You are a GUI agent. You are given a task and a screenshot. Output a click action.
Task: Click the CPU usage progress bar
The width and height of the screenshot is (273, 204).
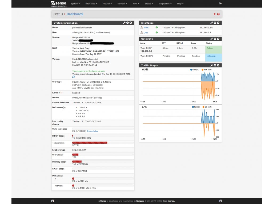pos(103,155)
